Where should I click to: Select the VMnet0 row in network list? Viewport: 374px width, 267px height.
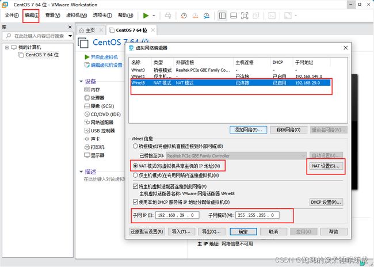pos(230,70)
